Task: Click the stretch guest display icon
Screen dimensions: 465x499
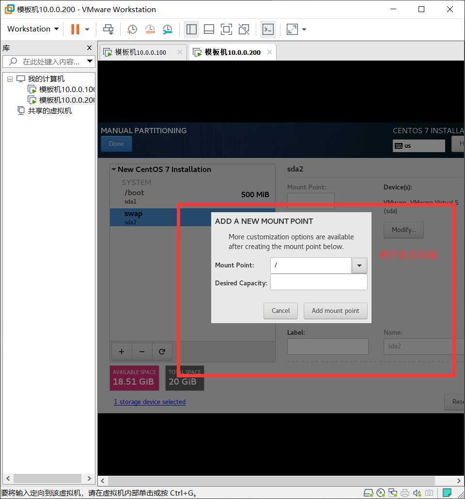Action: [292, 29]
